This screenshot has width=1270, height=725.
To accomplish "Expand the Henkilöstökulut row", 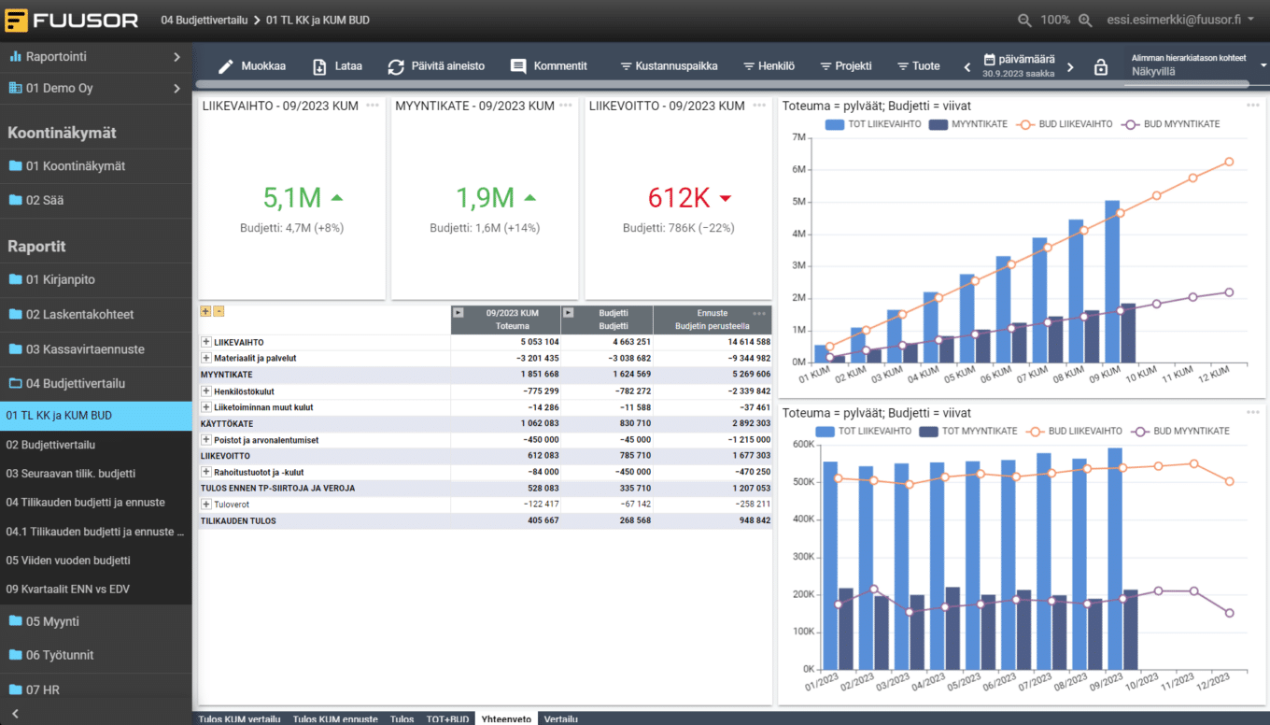I will pyautogui.click(x=206, y=391).
